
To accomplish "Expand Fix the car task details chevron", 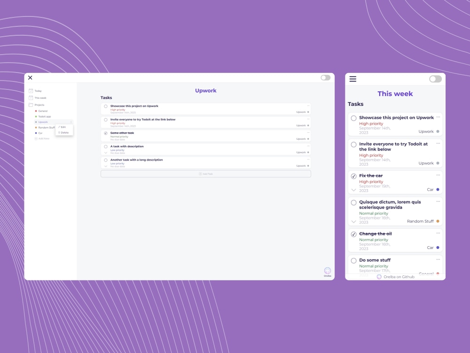I will 354,190.
